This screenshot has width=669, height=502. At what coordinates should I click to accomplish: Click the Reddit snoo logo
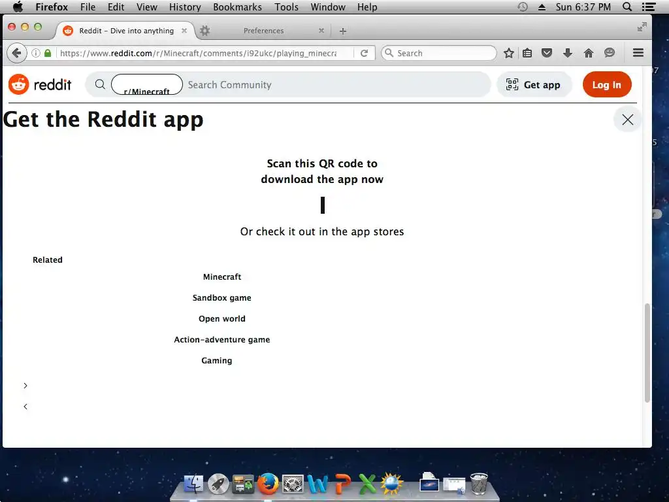(x=19, y=84)
